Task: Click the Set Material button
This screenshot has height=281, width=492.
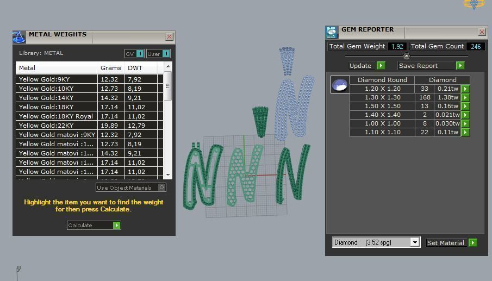Action: [446, 243]
